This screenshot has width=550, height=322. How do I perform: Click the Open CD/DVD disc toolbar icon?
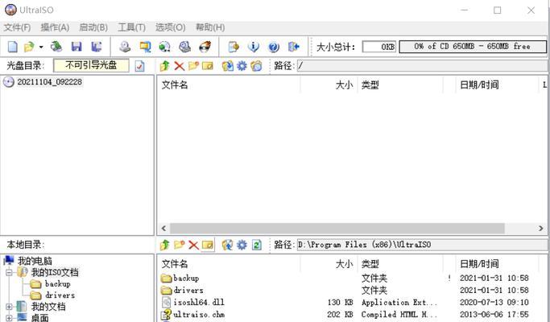[x=56, y=47]
